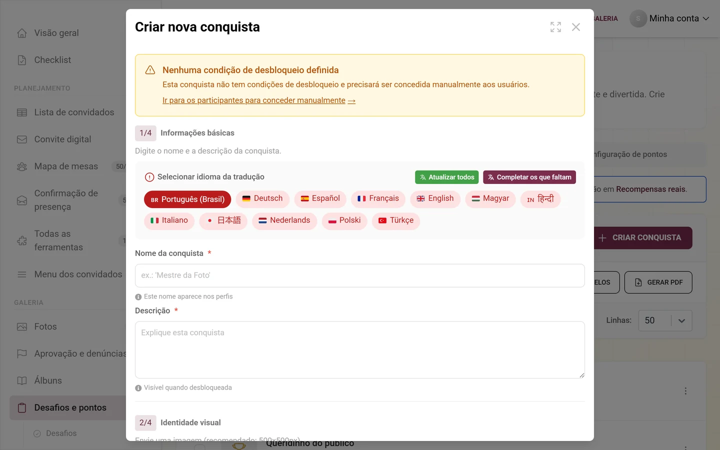Click the Criar conquista button
Screen dimensions: 720x450
pyautogui.click(x=643, y=238)
